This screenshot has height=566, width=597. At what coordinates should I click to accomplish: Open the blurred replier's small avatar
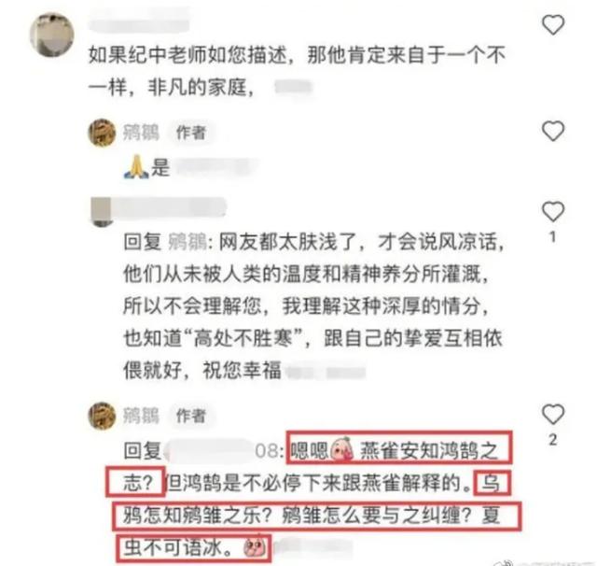click(x=102, y=212)
